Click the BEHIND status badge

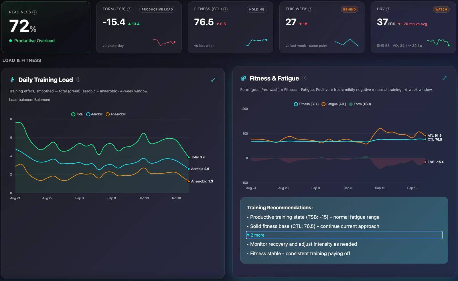point(350,9)
